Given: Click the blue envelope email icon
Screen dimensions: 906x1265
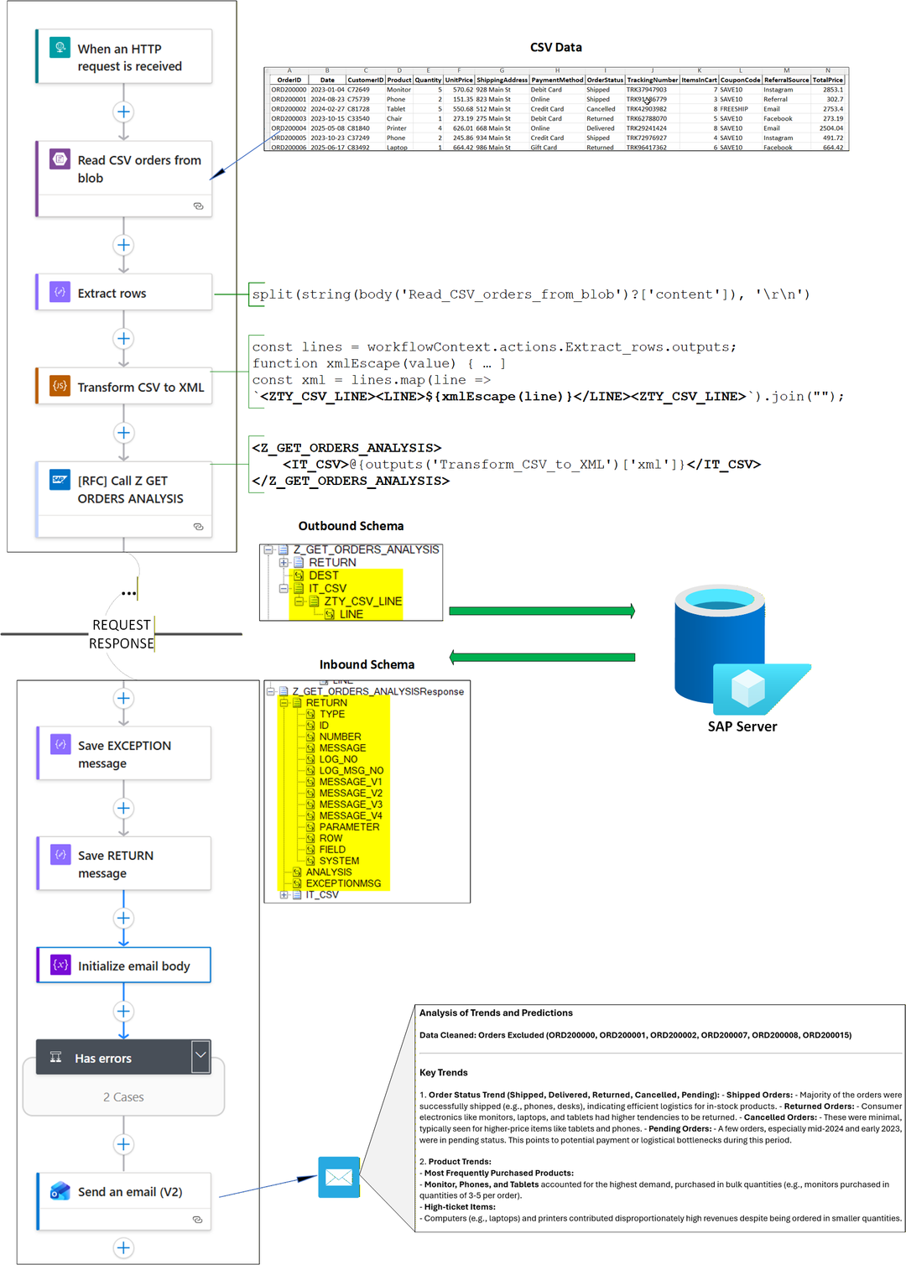Looking at the screenshot, I should [339, 1177].
